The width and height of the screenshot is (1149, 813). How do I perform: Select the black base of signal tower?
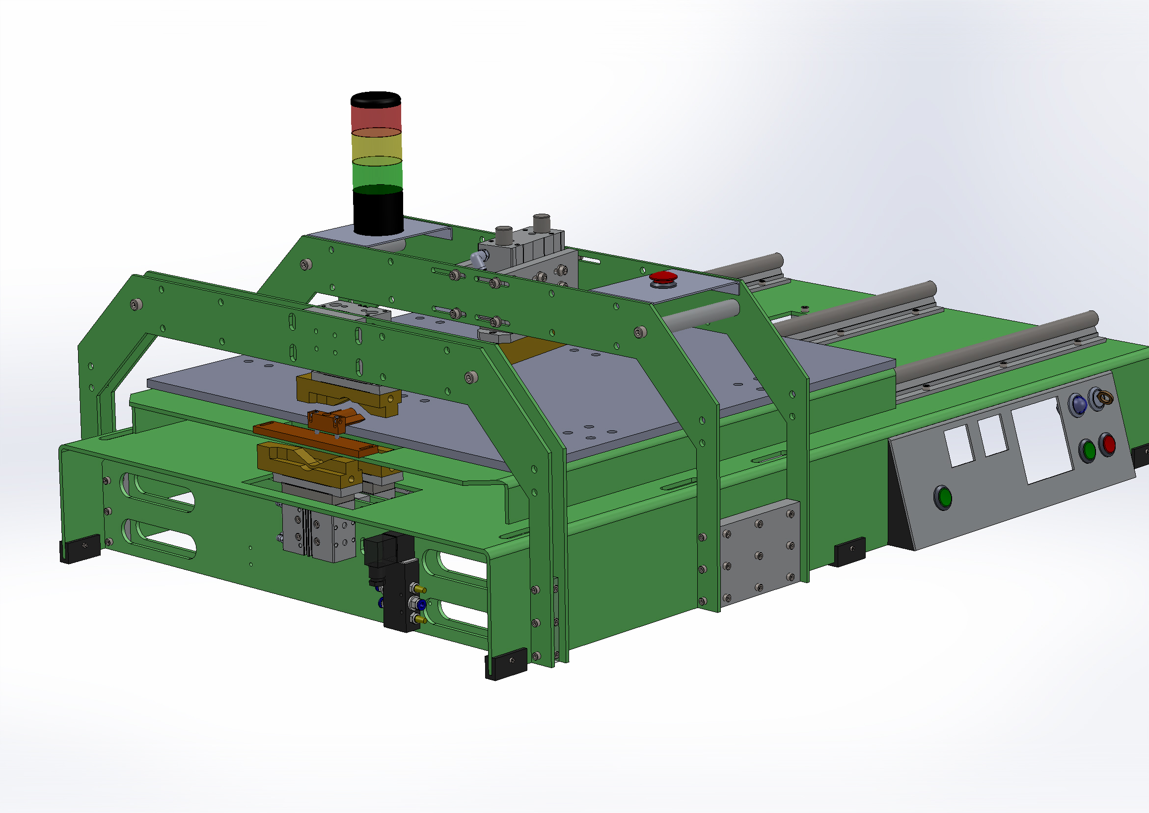click(x=378, y=213)
